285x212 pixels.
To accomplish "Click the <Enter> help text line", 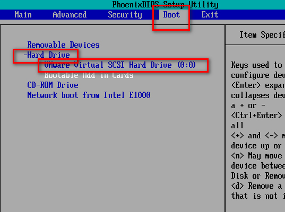I will (258, 85).
